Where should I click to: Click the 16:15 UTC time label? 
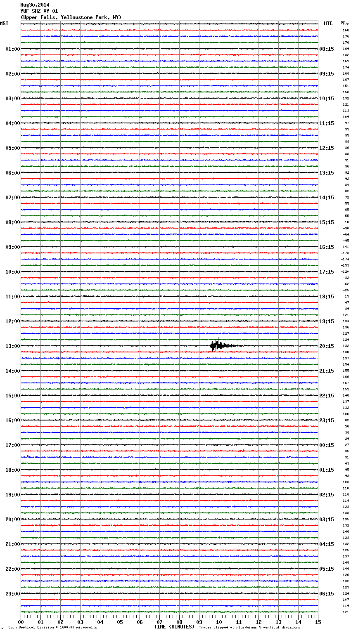(x=327, y=247)
